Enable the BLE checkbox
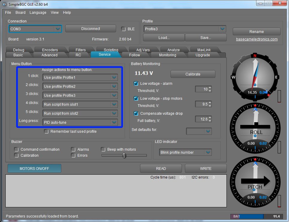The width and height of the screenshot is (289, 222). point(123,29)
